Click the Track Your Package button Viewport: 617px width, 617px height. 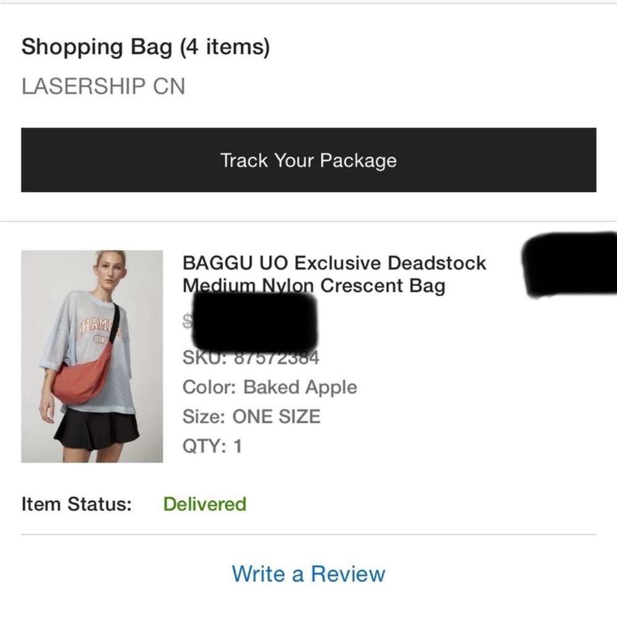(x=308, y=160)
